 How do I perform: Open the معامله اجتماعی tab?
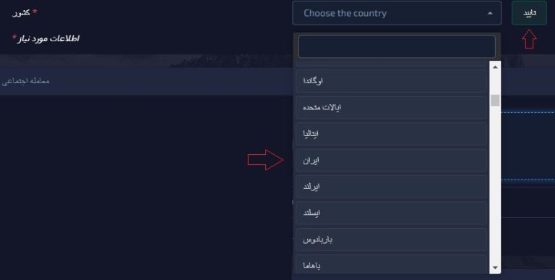tap(25, 81)
